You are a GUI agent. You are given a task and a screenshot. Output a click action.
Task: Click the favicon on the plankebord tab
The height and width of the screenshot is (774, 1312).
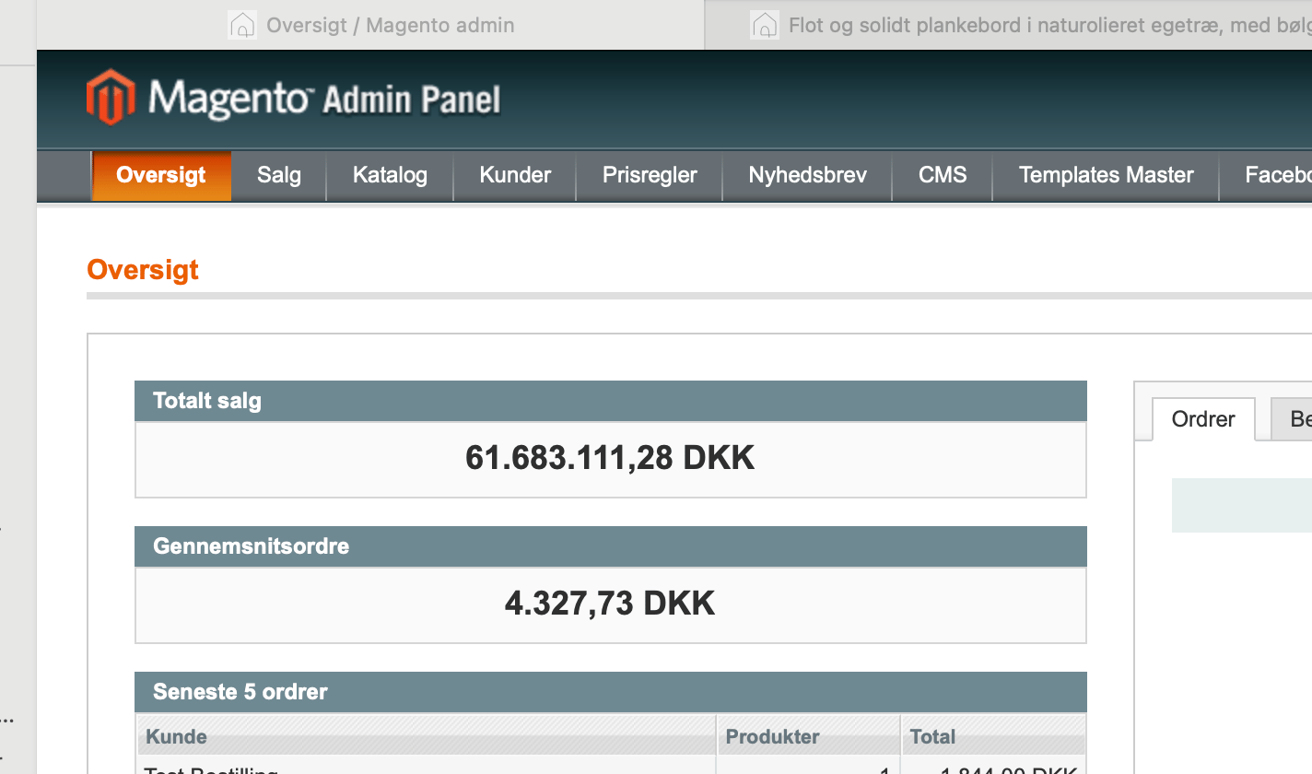coord(764,25)
